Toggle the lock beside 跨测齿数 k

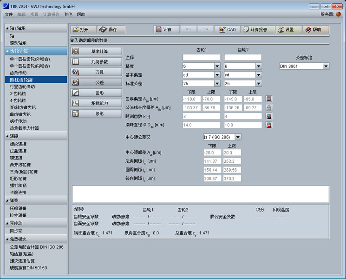[x=268, y=116]
